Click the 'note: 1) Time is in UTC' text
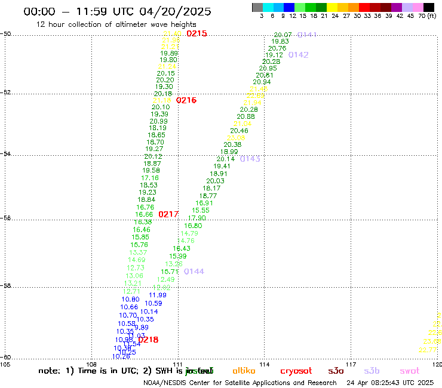 (x=88, y=371)
